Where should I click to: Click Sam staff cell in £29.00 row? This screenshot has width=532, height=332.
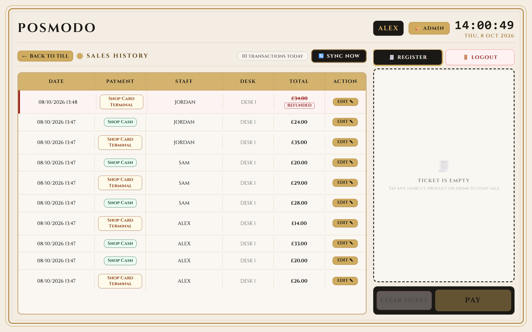click(184, 183)
